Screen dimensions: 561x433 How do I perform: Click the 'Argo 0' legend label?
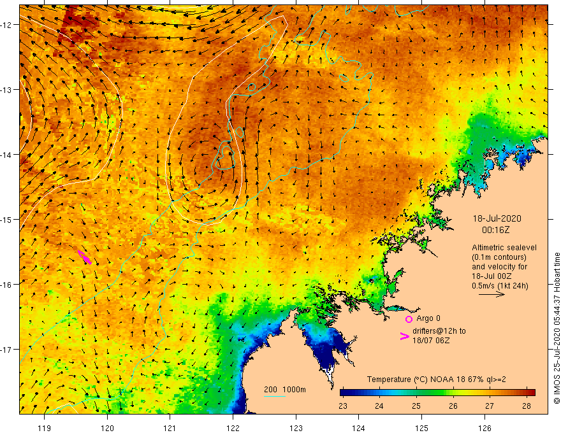428,318
